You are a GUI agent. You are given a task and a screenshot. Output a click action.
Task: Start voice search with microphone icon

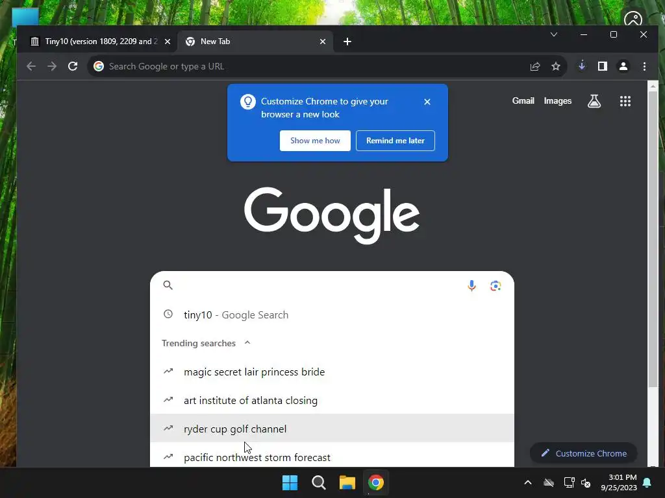471,286
